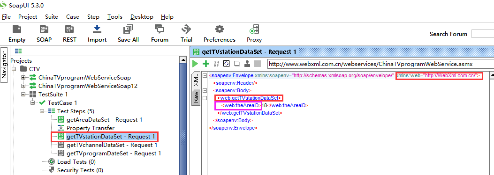The width and height of the screenshot is (494, 175).
Task: Open the Navigator side panel button
Action: pos(4,65)
